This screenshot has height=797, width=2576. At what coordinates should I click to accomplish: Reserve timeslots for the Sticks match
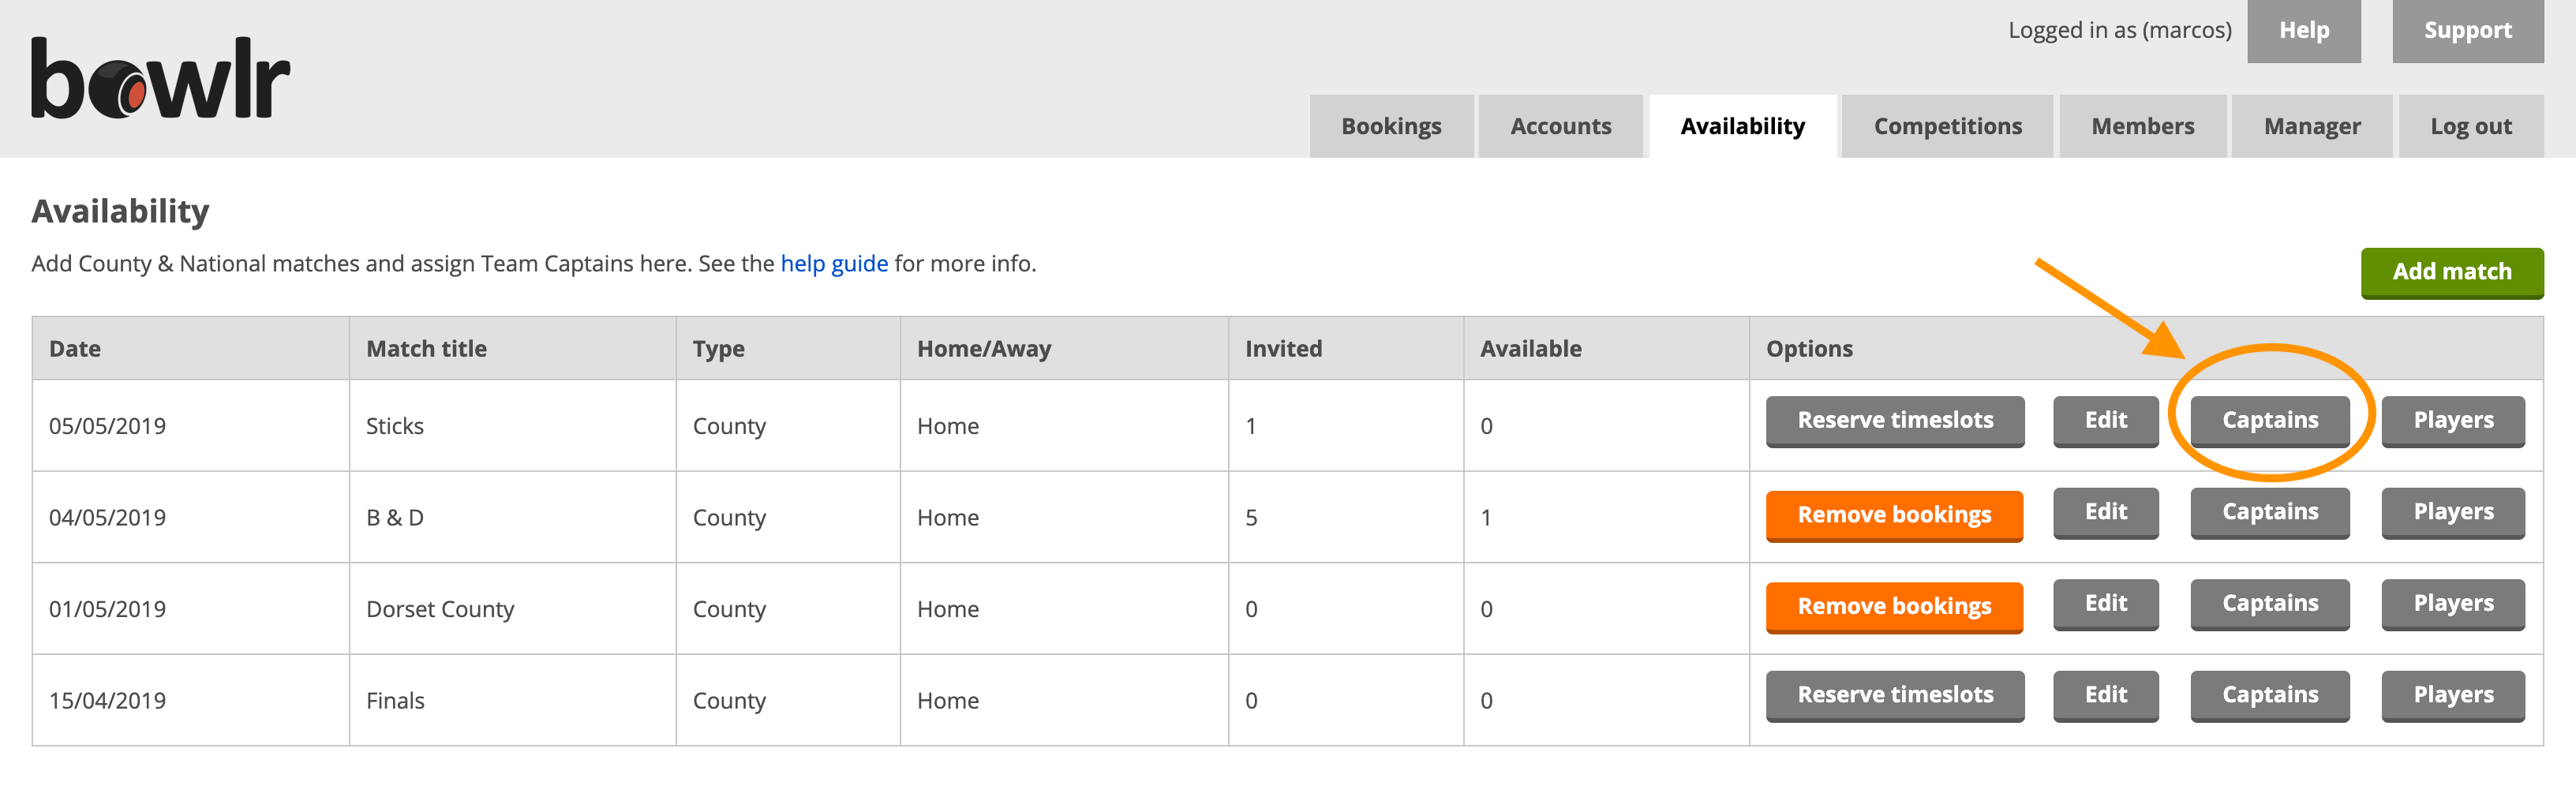tap(1894, 421)
